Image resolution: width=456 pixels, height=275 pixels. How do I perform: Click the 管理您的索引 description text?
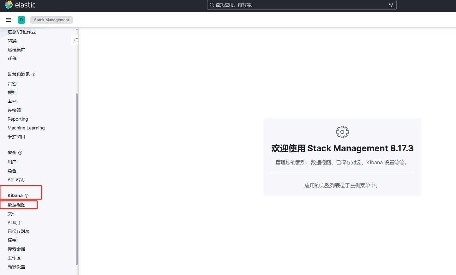point(342,163)
